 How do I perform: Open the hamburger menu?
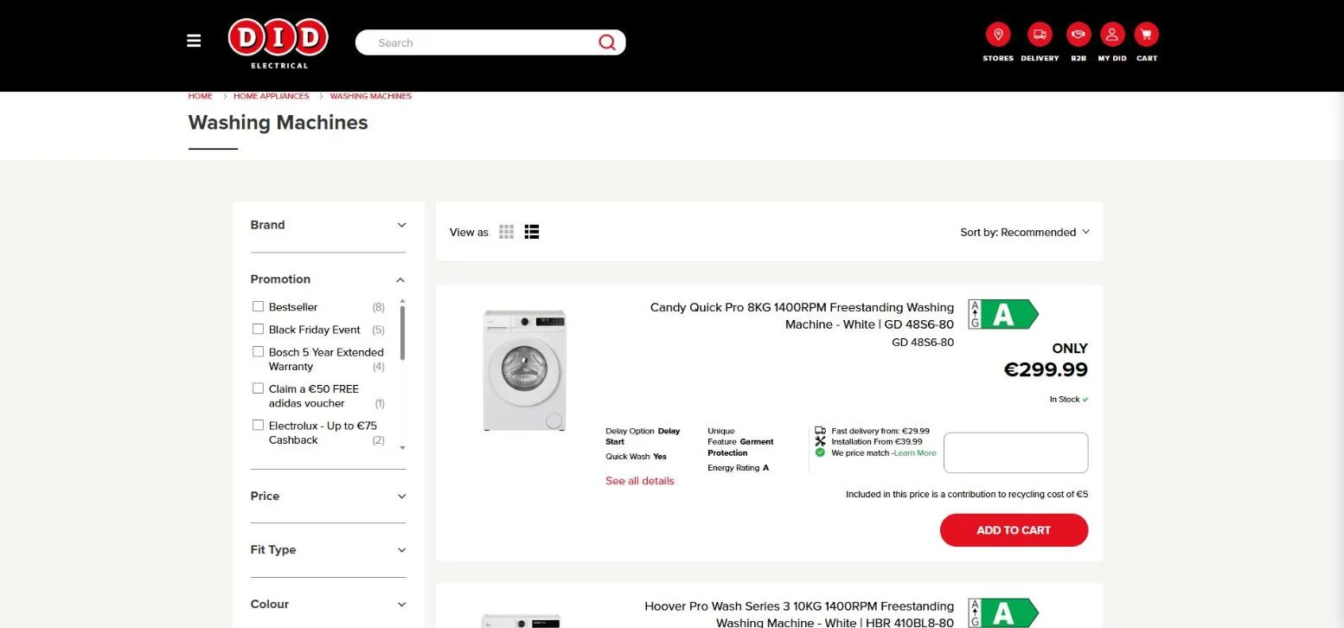(194, 41)
